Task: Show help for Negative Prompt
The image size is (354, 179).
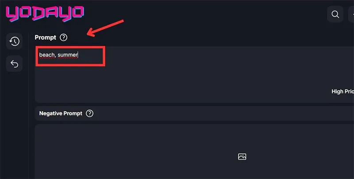Action: (90, 113)
